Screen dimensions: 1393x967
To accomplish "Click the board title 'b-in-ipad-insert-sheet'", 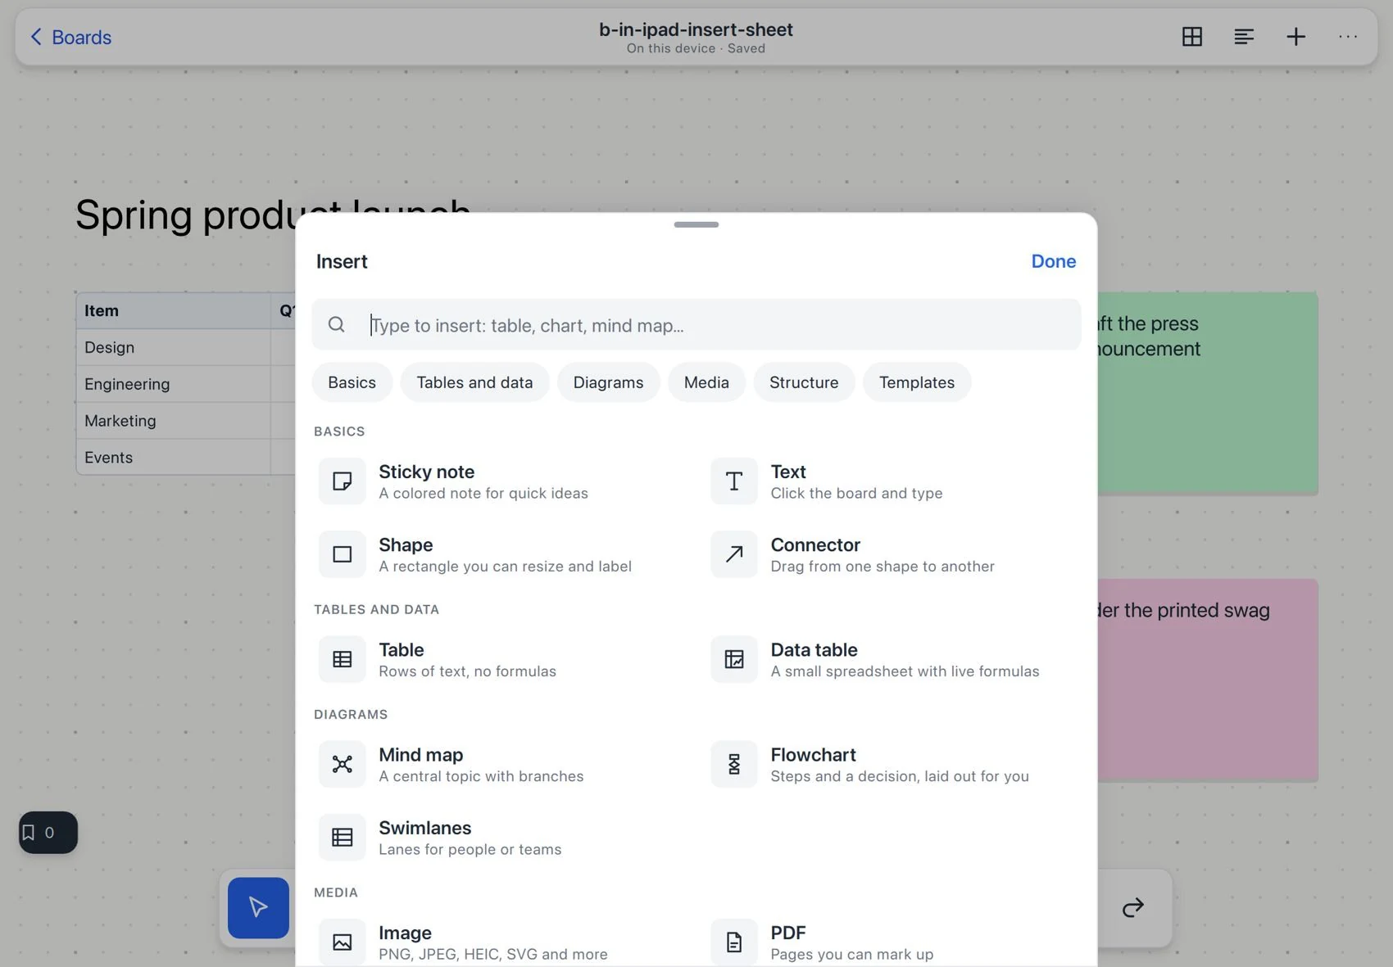I will (696, 29).
